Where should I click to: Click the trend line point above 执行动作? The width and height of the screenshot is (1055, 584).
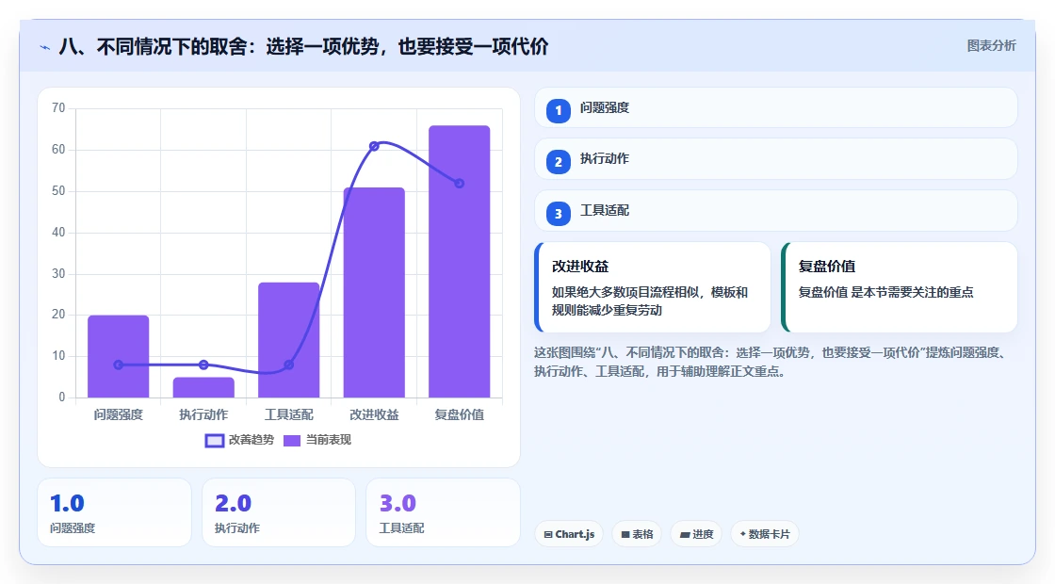(x=203, y=365)
